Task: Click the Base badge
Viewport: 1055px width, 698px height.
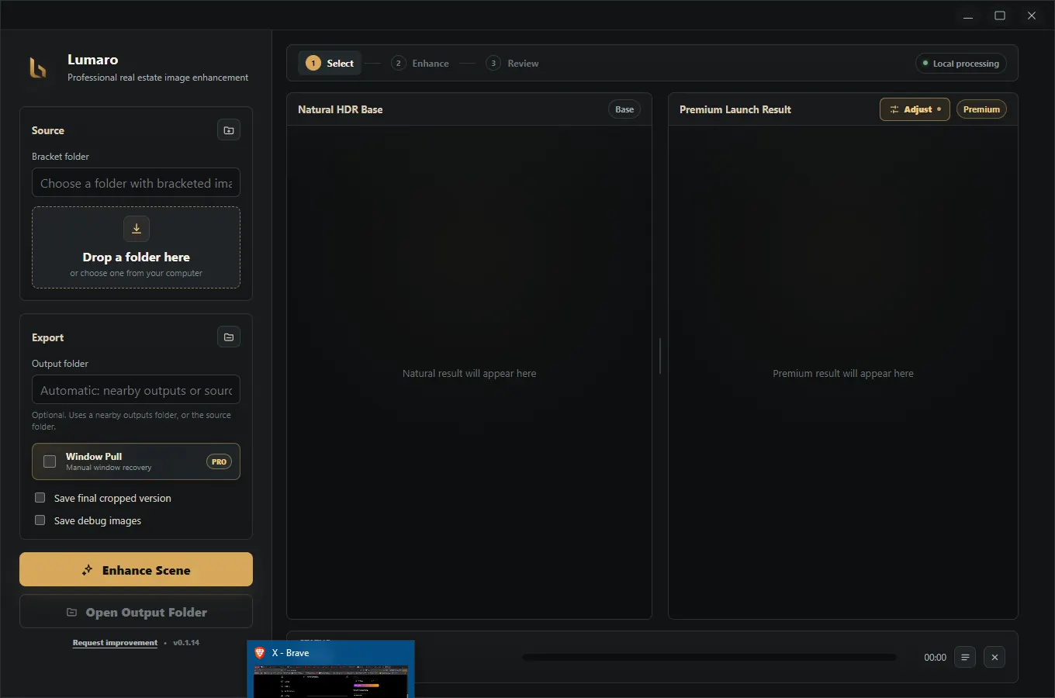Action: pyautogui.click(x=624, y=109)
